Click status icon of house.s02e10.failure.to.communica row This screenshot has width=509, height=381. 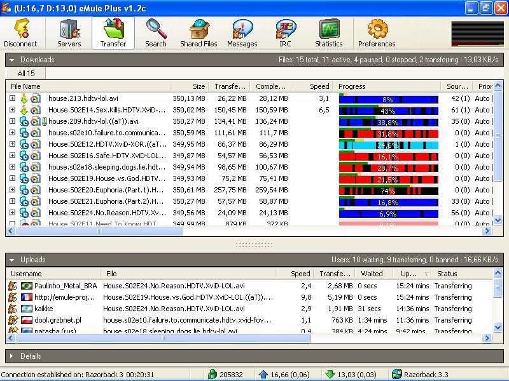coord(24,133)
